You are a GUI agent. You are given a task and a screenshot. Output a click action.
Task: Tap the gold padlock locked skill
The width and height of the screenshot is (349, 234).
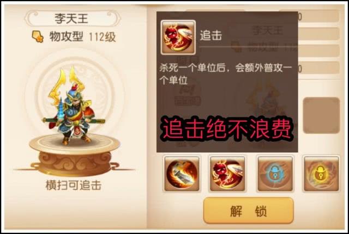(x=321, y=174)
